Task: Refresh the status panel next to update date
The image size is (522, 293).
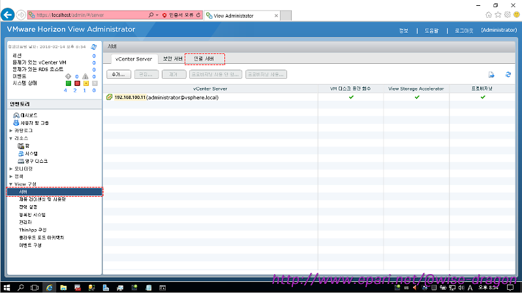Action: point(94,47)
